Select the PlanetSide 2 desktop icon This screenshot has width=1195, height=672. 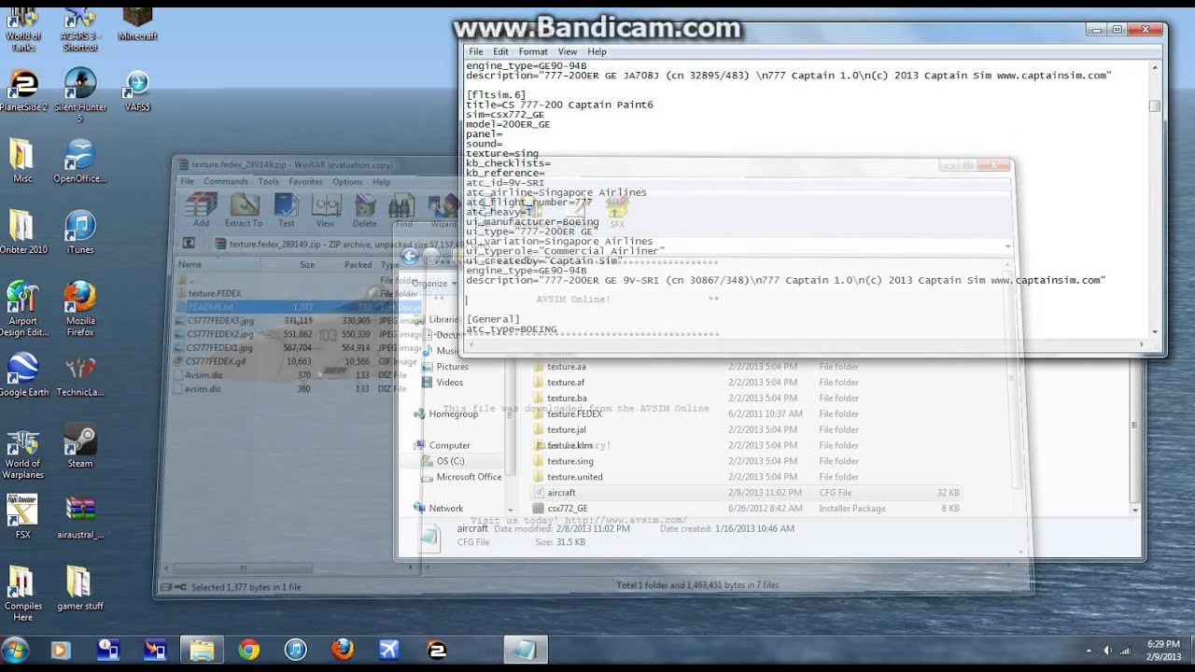point(22,90)
